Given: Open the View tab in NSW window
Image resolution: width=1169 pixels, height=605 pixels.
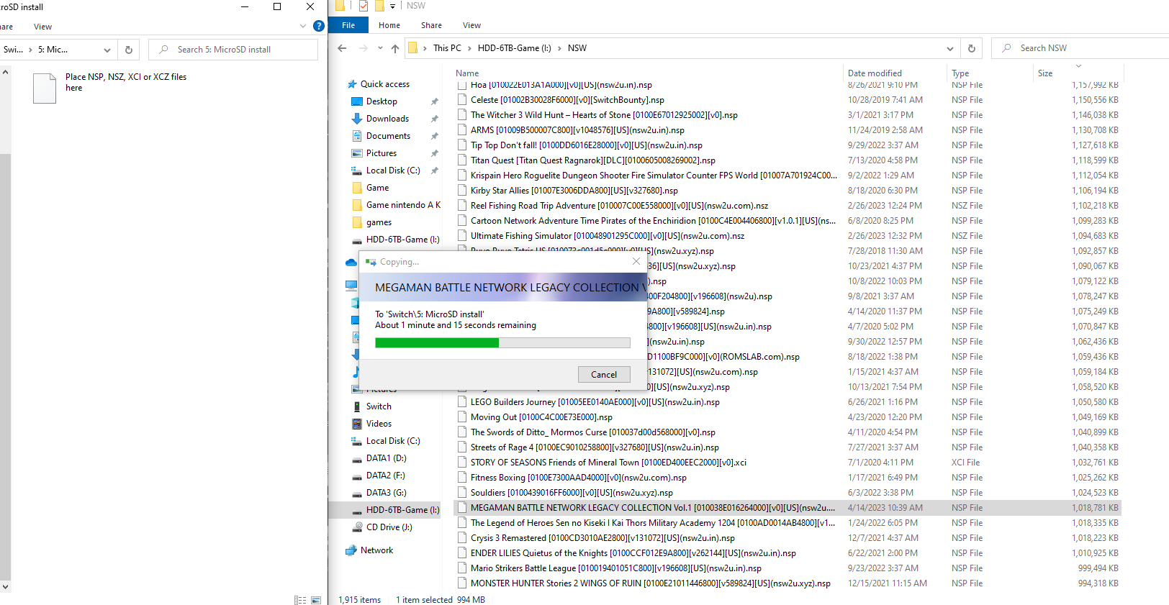Looking at the screenshot, I should pos(471,25).
